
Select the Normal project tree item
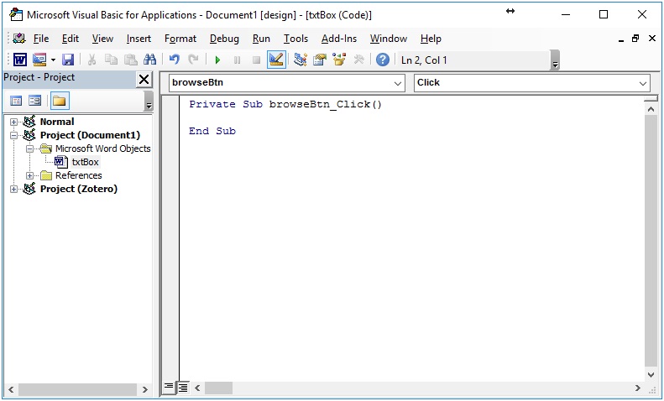point(57,122)
